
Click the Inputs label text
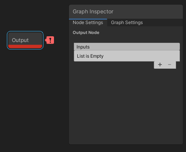click(83, 47)
